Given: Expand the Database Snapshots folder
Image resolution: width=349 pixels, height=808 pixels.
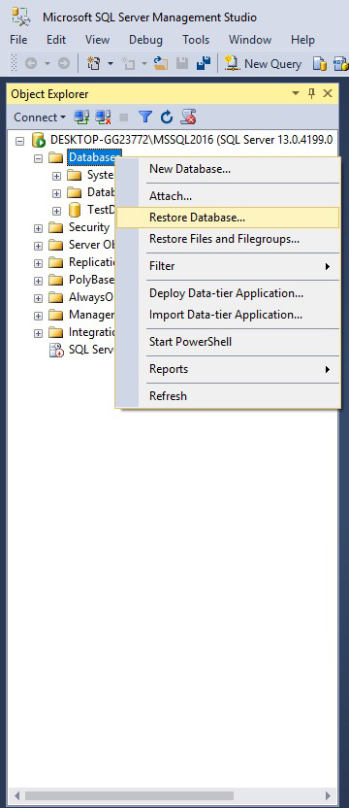Looking at the screenshot, I should 56,194.
